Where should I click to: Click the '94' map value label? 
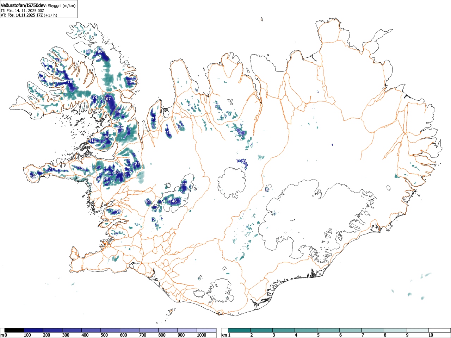[98, 179]
